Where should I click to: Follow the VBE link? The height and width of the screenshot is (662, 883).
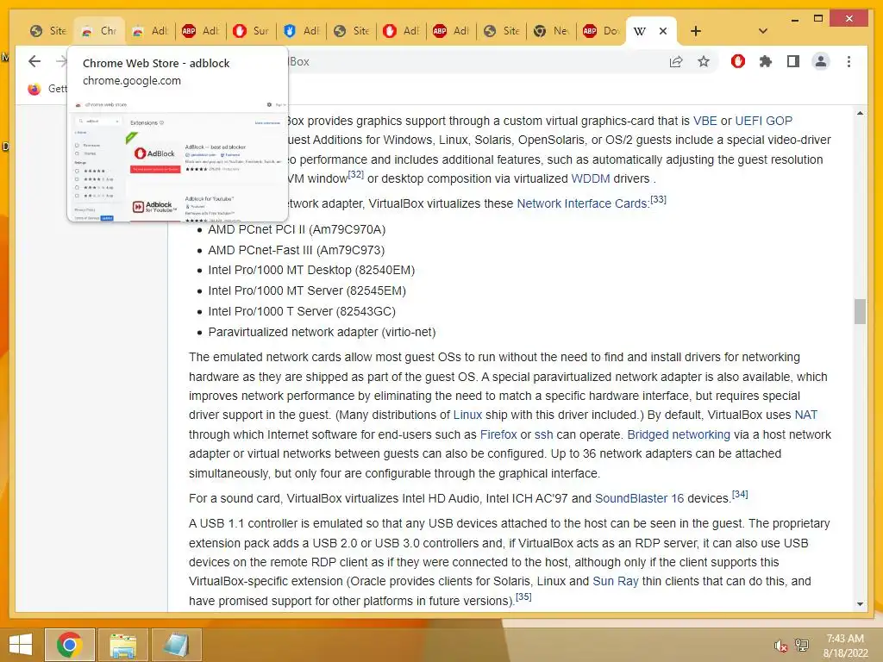[x=705, y=121]
